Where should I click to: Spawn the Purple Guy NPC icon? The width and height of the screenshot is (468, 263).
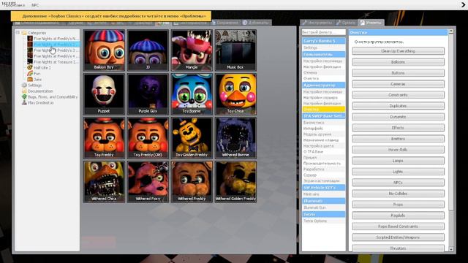click(148, 94)
